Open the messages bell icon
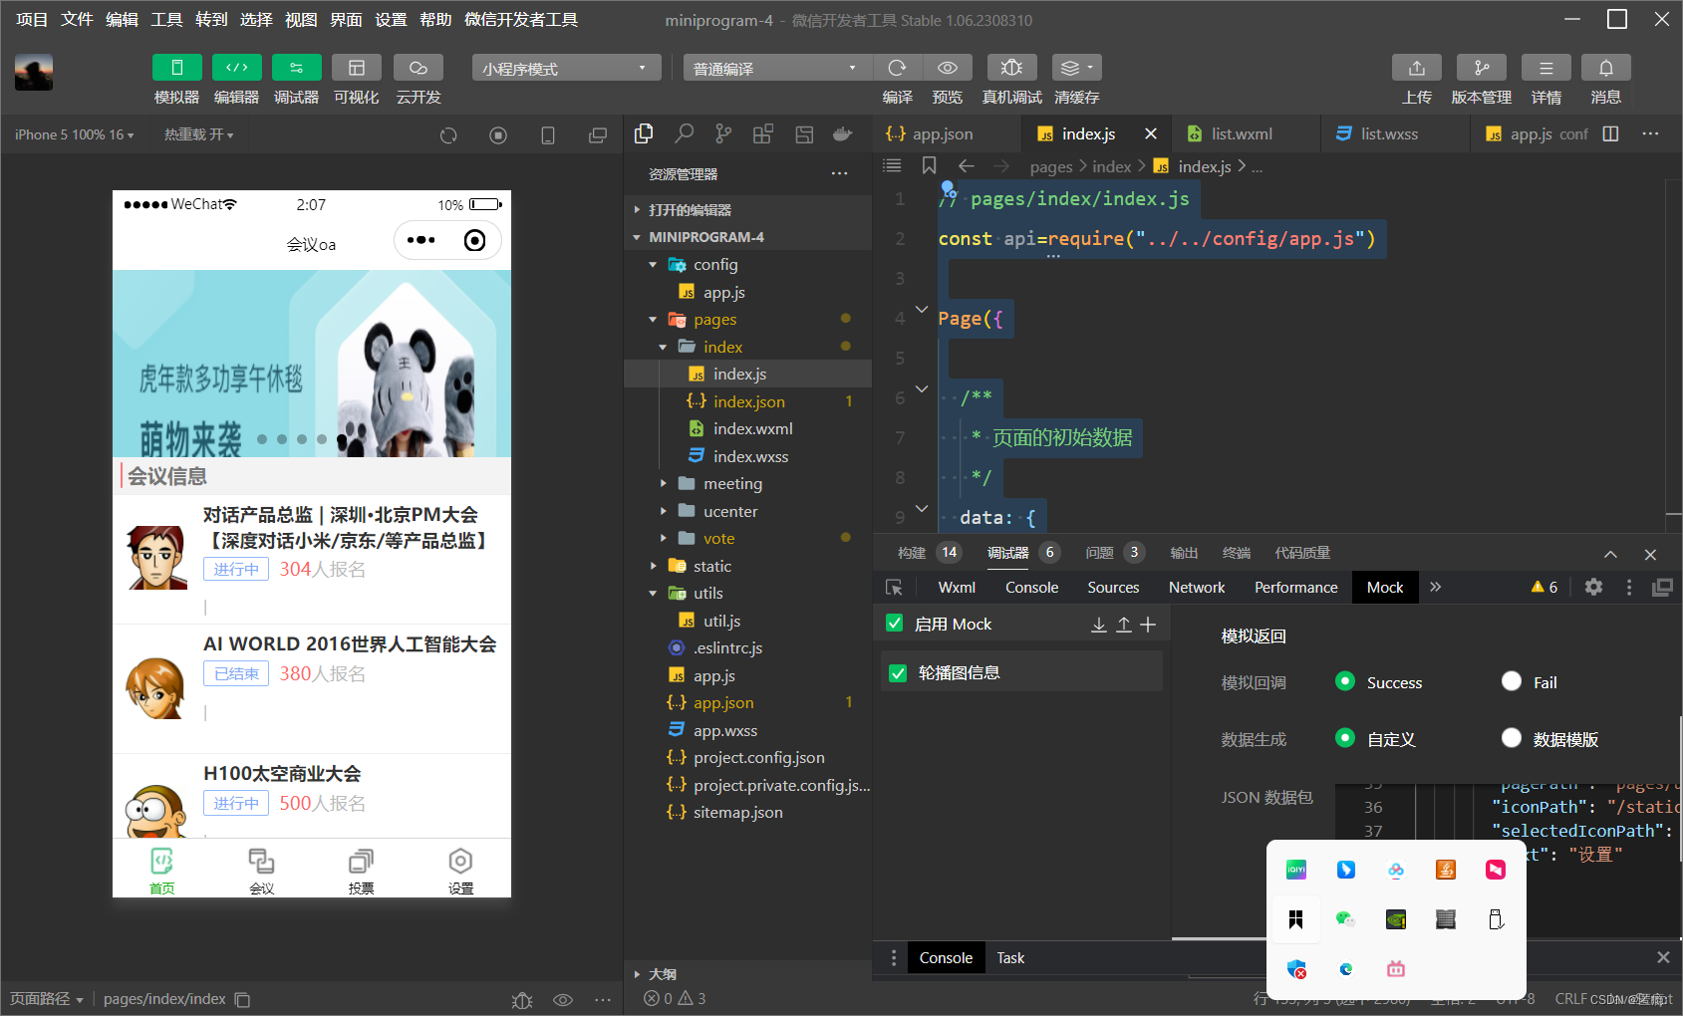This screenshot has height=1016, width=1683. [1605, 68]
